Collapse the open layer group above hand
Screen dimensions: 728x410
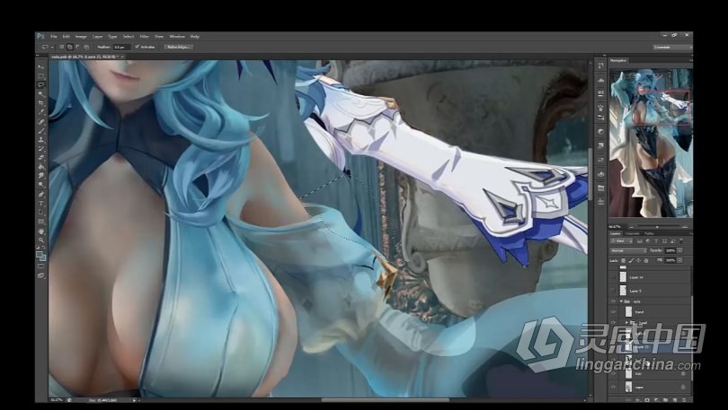tap(621, 301)
